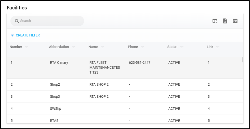Export facilities list as PDF
This screenshot has width=250, height=129.
pos(235,21)
